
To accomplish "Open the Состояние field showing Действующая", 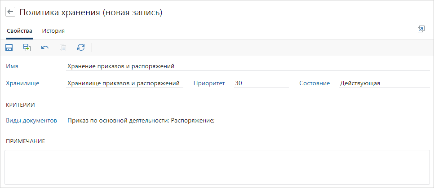I will click(x=384, y=83).
